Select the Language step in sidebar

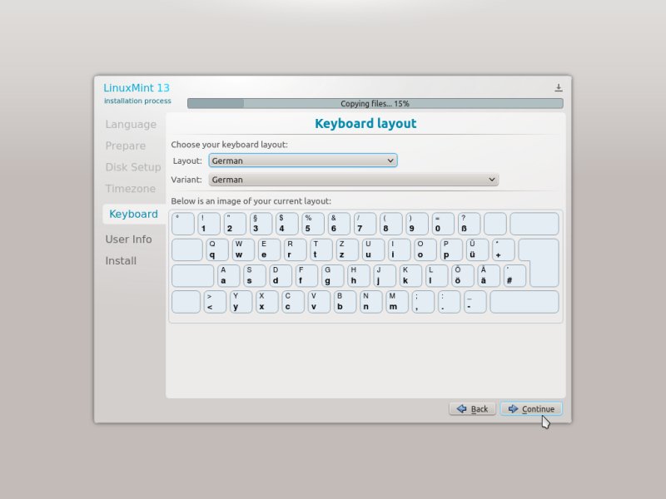[x=131, y=124]
